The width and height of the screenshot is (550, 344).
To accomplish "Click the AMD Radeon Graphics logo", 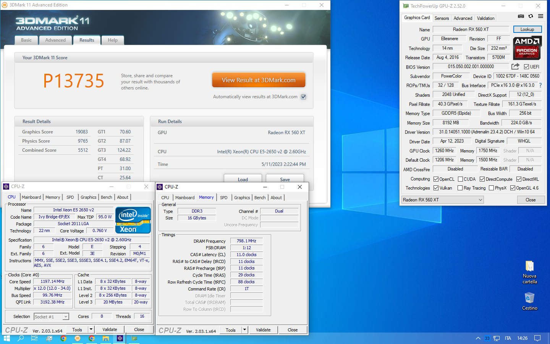I will click(527, 48).
